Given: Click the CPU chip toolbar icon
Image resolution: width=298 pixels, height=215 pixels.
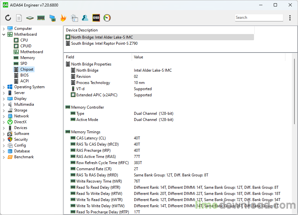Looking at the screenshot, I should pos(30,18).
